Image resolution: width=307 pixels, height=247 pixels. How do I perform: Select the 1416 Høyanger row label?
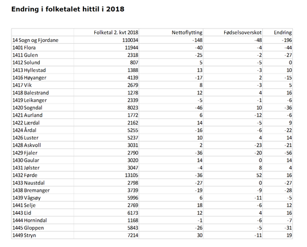coord(29,78)
